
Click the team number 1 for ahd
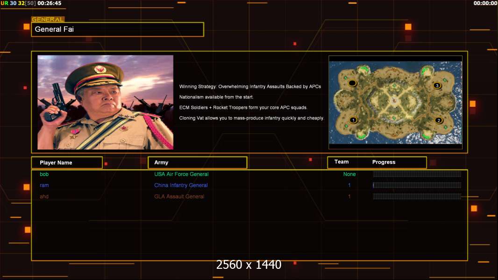[x=349, y=196]
